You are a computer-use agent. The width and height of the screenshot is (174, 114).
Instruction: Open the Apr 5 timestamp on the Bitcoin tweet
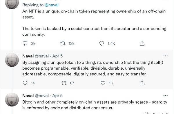[57, 95]
